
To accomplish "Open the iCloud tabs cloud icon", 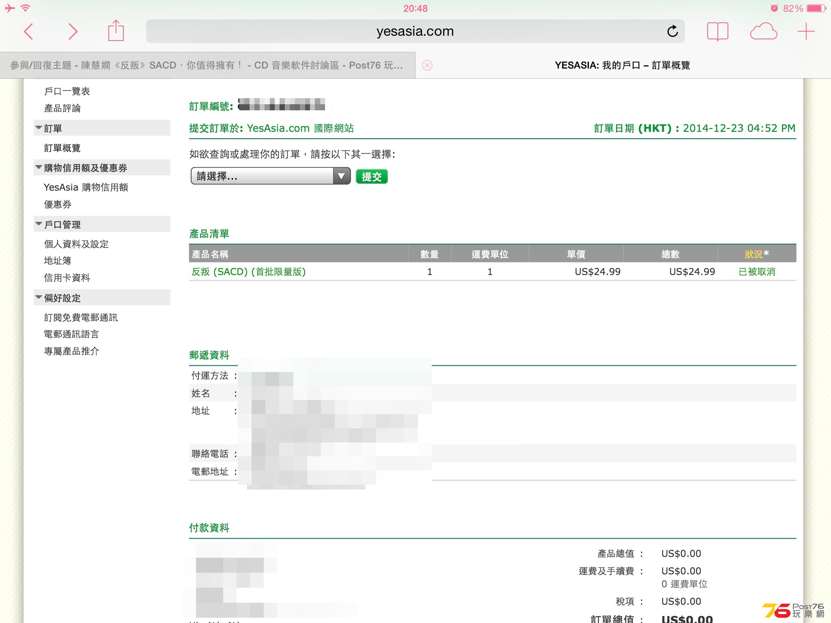I will coord(763,32).
